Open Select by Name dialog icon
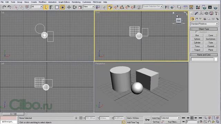The width and height of the screenshot is (221, 124). tap(51, 7)
